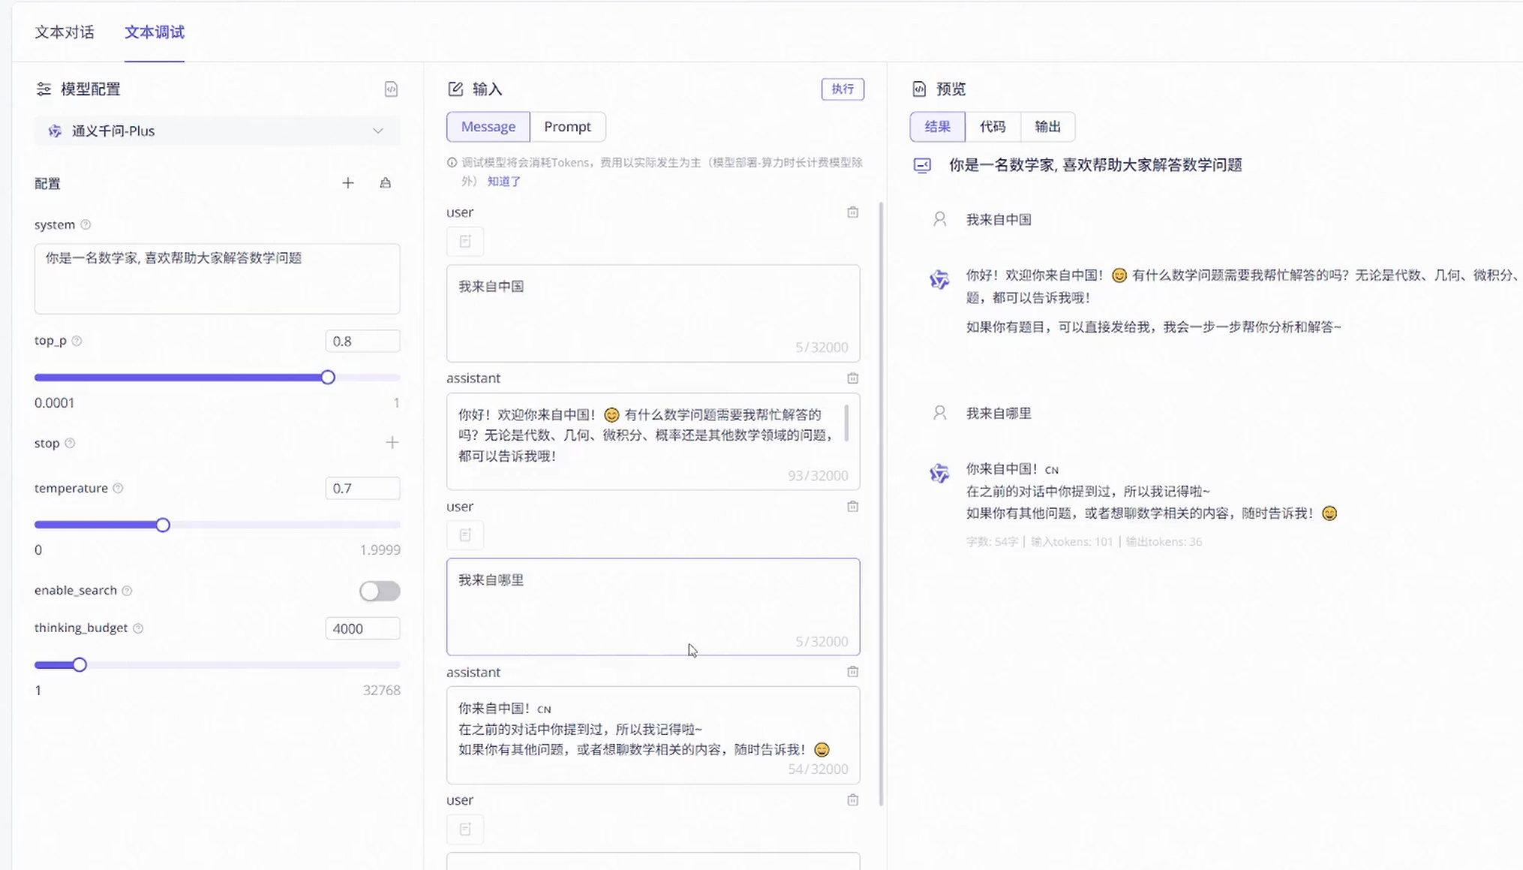Switch to the 文本对话 tab

65,32
